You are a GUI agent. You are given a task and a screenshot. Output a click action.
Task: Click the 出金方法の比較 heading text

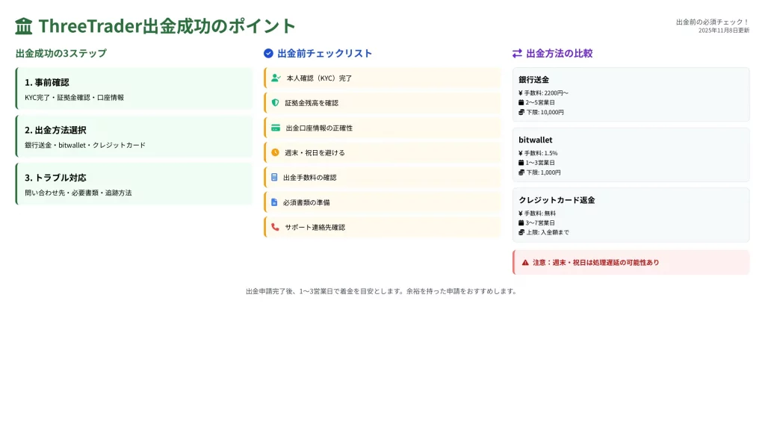tap(560, 54)
